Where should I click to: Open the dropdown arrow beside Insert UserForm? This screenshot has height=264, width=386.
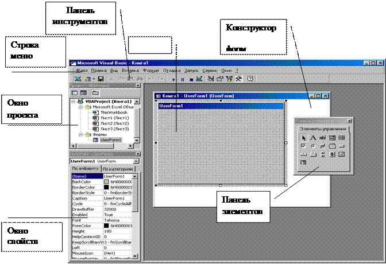click(94, 79)
